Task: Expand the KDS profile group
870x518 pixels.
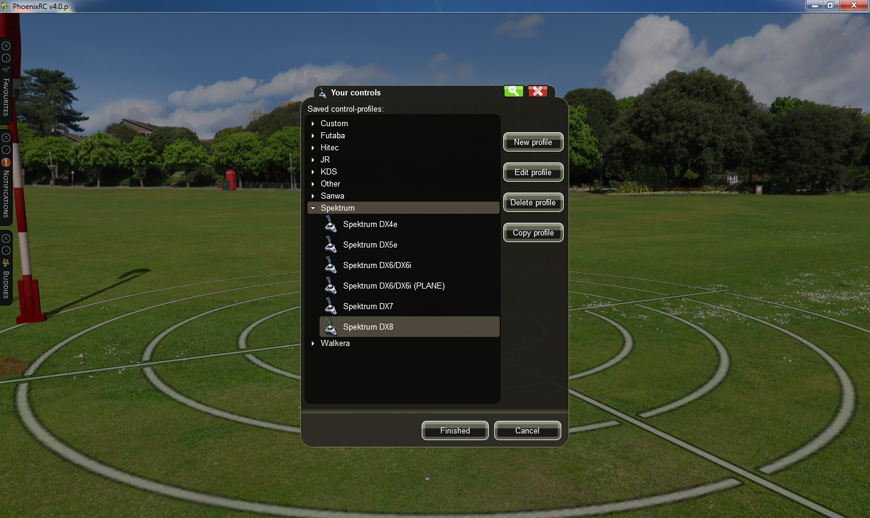Action: pyautogui.click(x=313, y=172)
